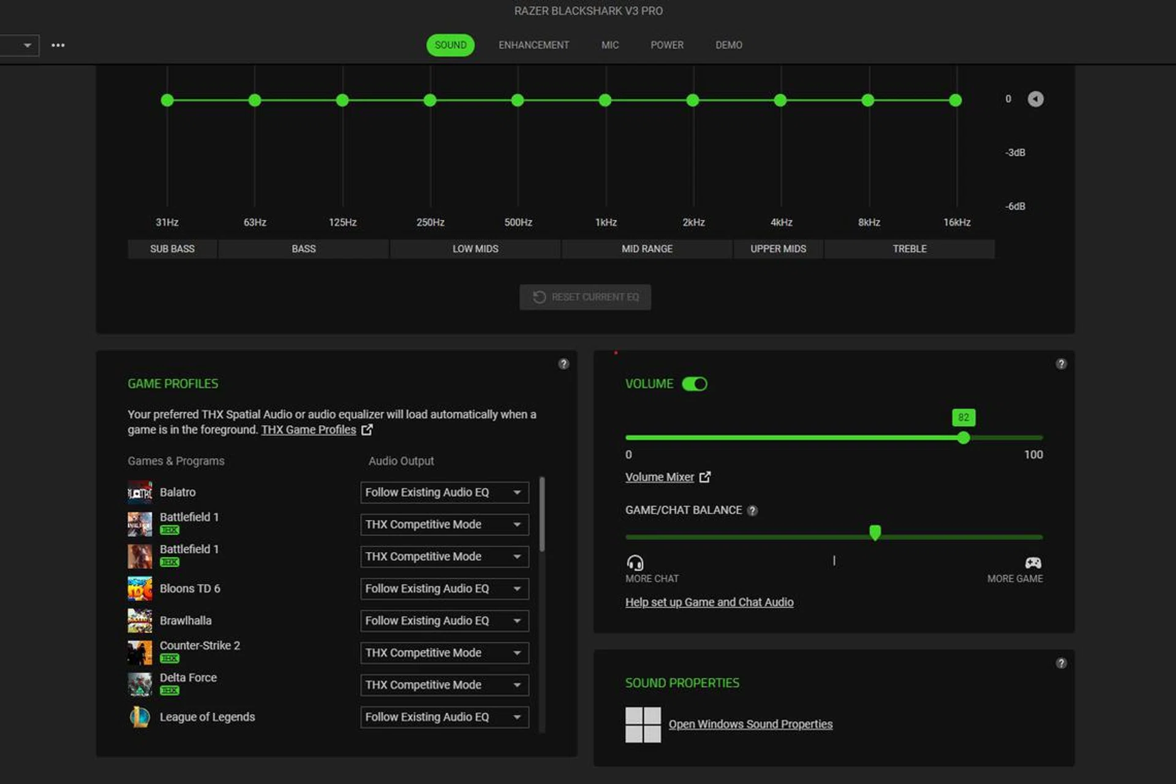Open Game Profiles help question mark
The image size is (1176, 784).
coord(563,364)
